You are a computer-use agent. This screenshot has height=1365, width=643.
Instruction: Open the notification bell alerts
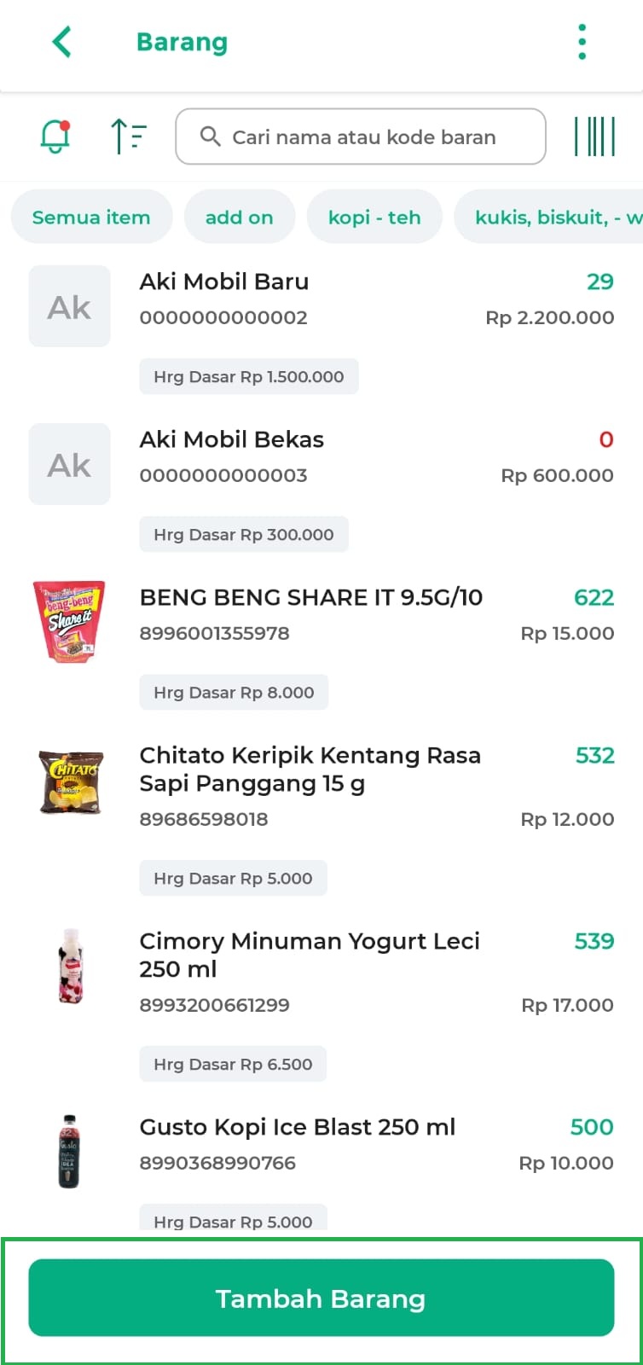click(55, 136)
